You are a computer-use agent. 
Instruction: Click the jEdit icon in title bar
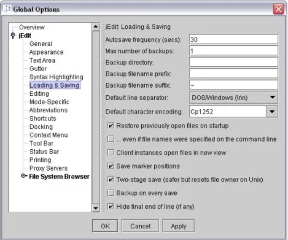pyautogui.click(x=7, y=9)
